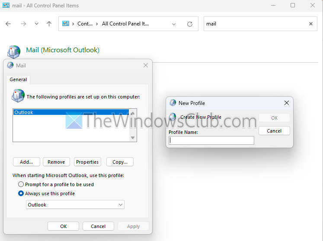Click the Control Panel address bar icon
The image size is (323, 241).
(66, 24)
